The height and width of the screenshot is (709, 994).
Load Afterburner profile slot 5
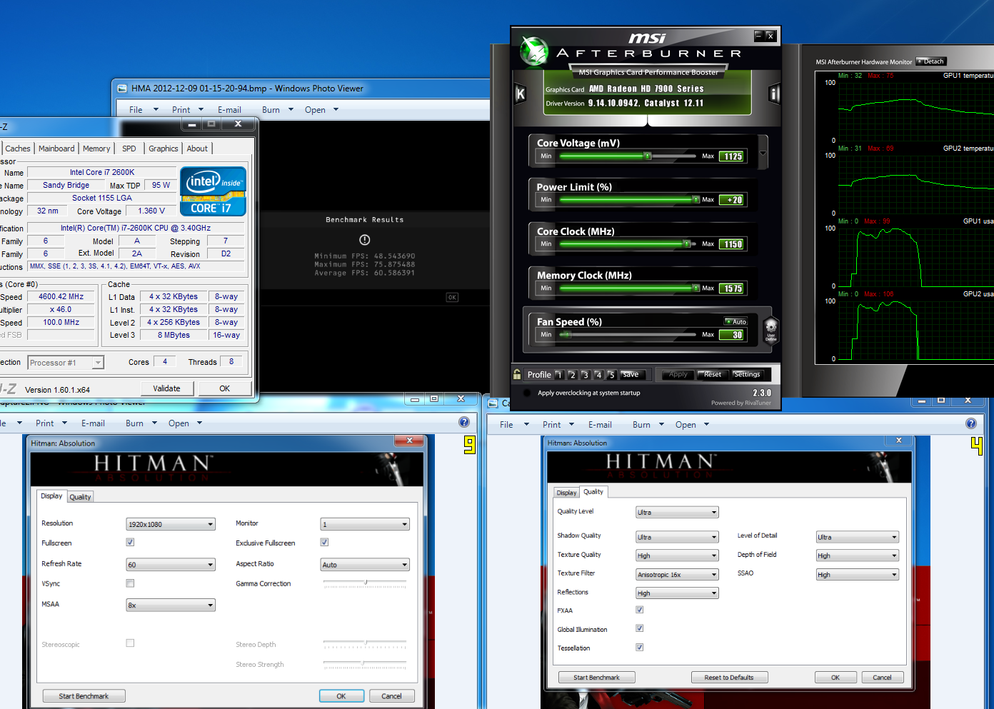click(x=612, y=374)
